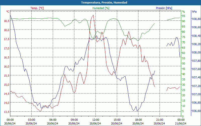The height and width of the screenshot is (126, 201).
Task: Click the 16,0 temperature axis tick
Action: click(7, 67)
